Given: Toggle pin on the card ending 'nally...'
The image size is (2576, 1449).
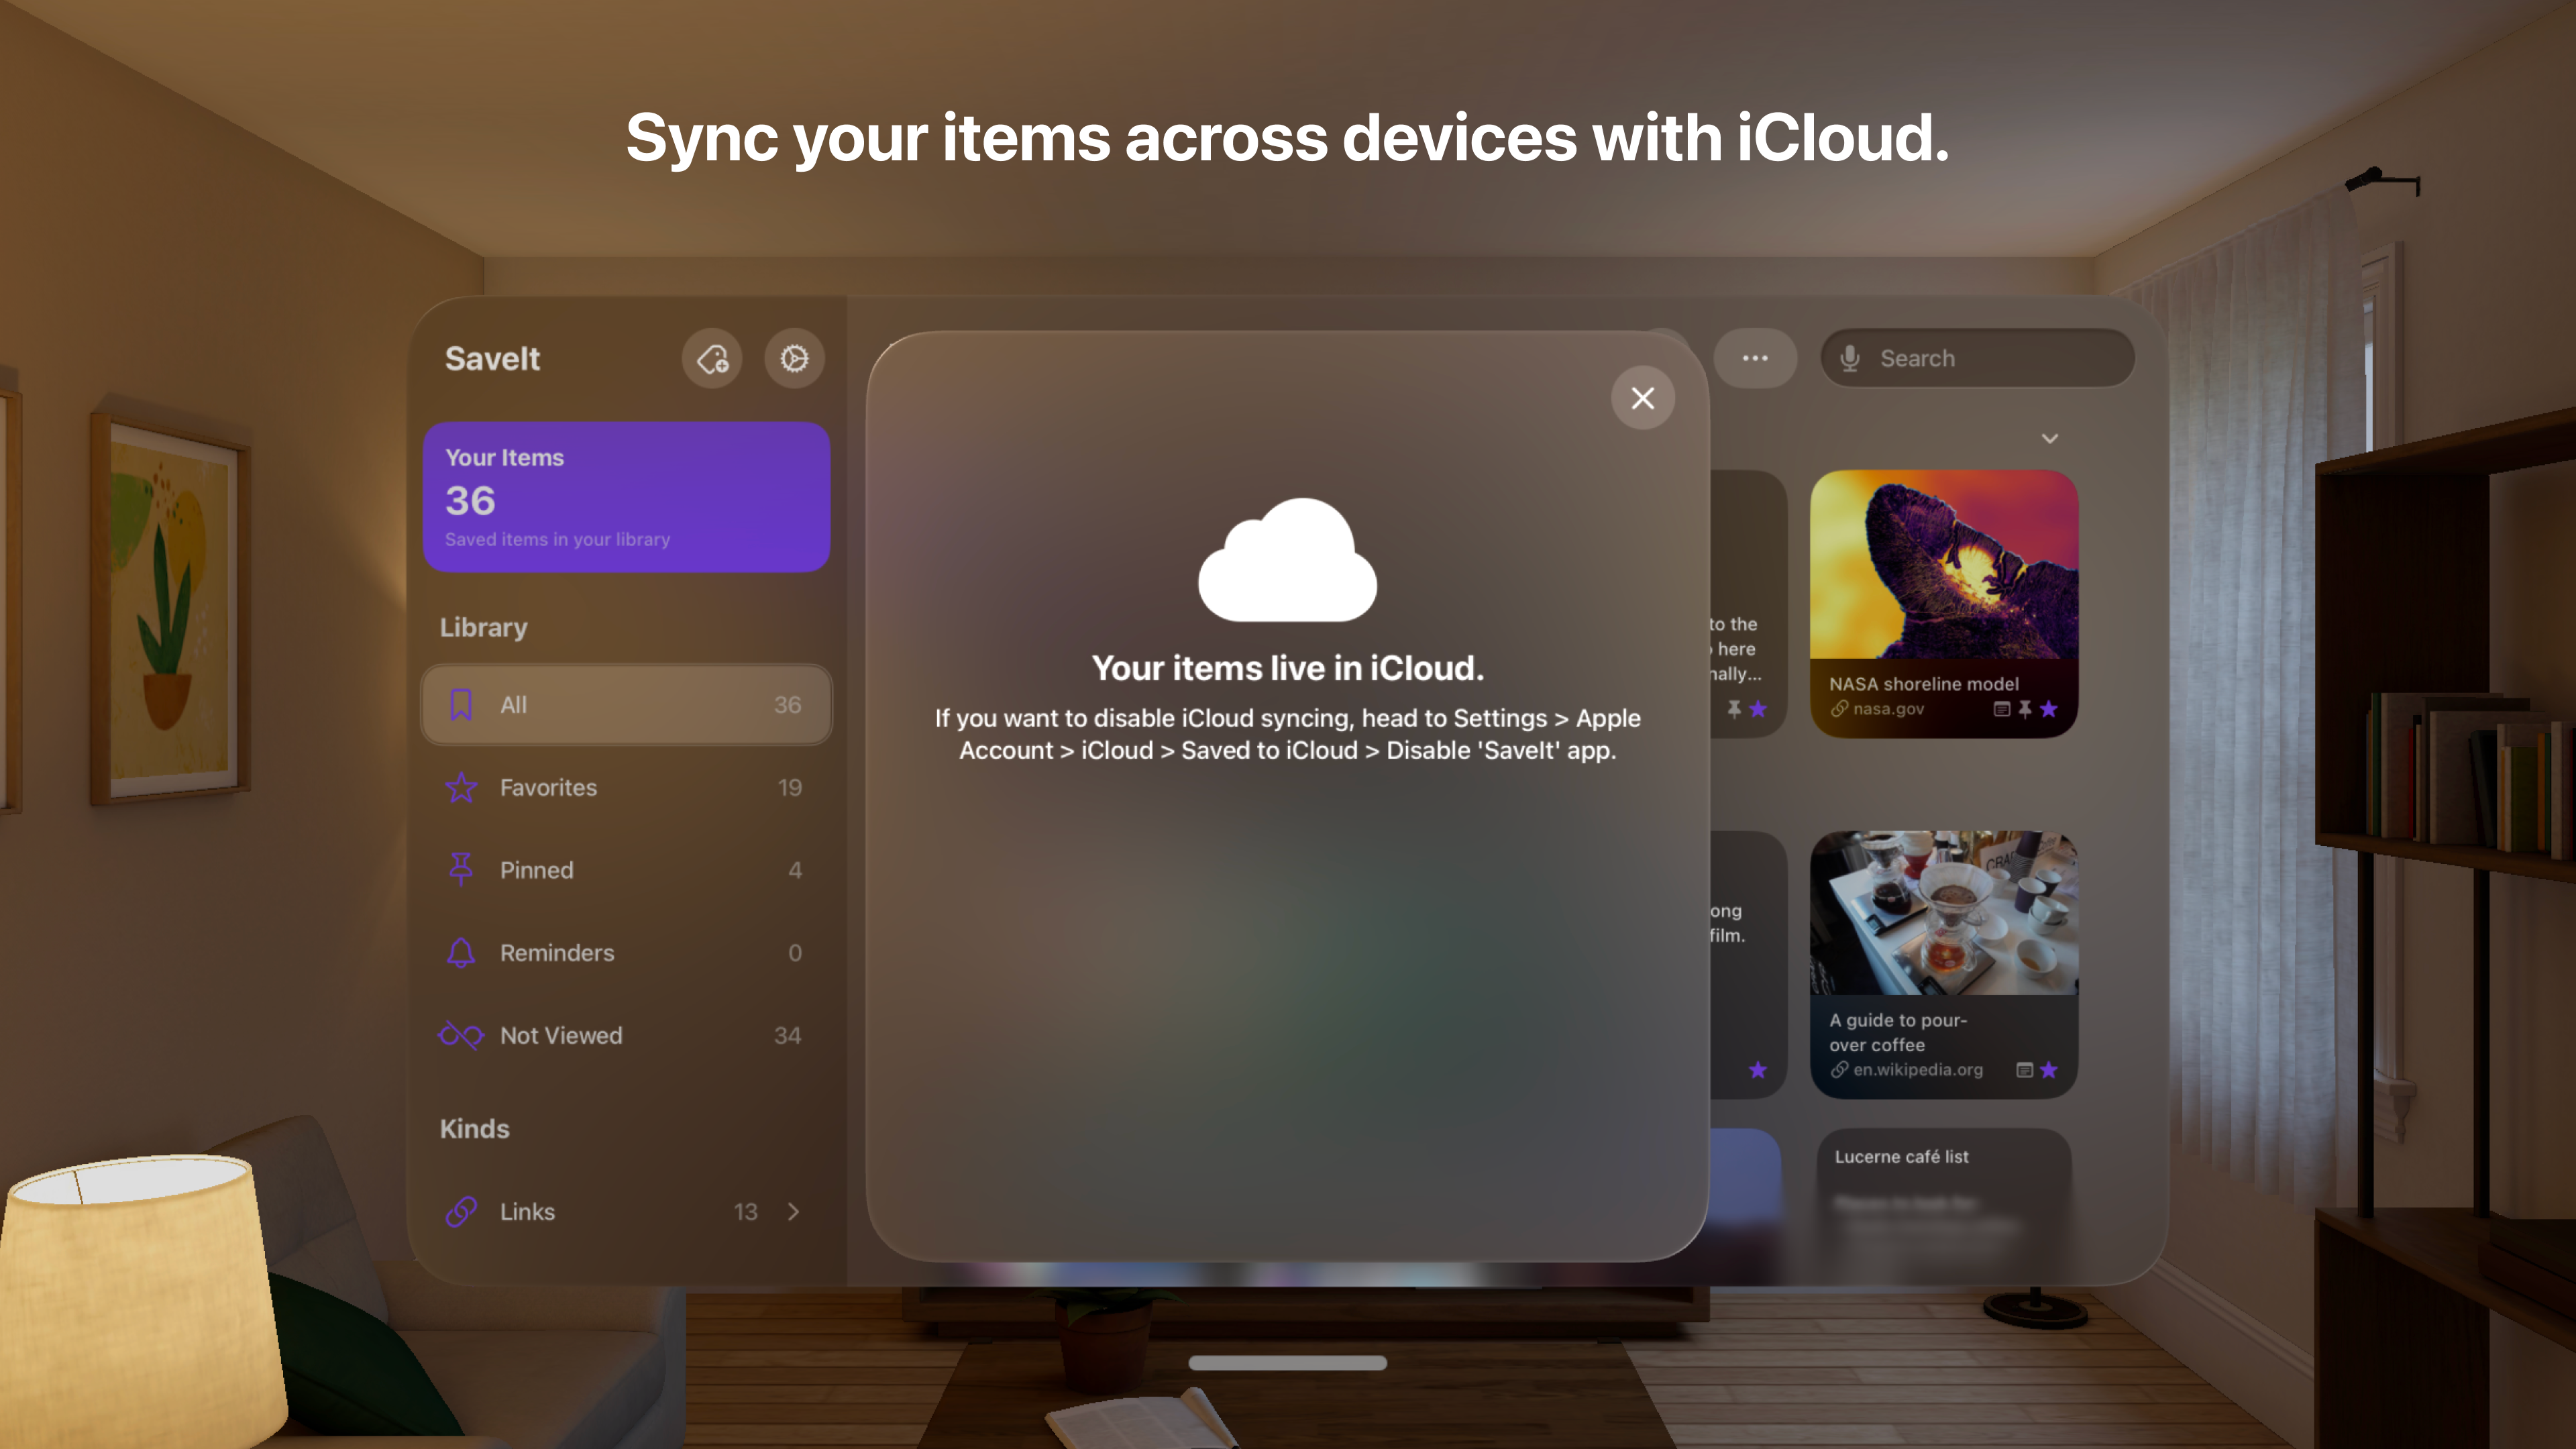Looking at the screenshot, I should coord(1734,709).
